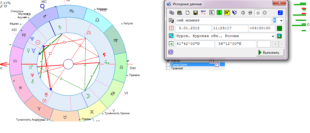Viewport: 310px width, 133px height.
Task: Click the paste clipboard icon
Action: pos(179,12)
